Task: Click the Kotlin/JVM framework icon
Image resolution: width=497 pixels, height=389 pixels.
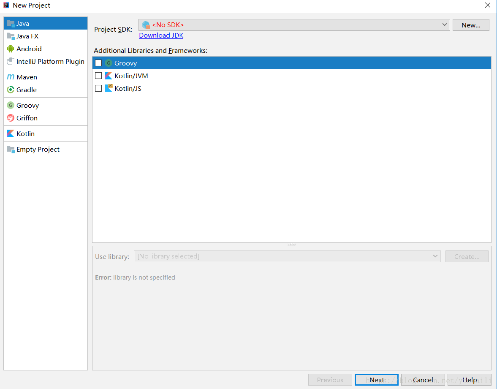Action: [x=109, y=76]
